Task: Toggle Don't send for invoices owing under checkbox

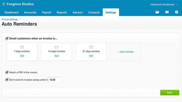Action: (7, 80)
